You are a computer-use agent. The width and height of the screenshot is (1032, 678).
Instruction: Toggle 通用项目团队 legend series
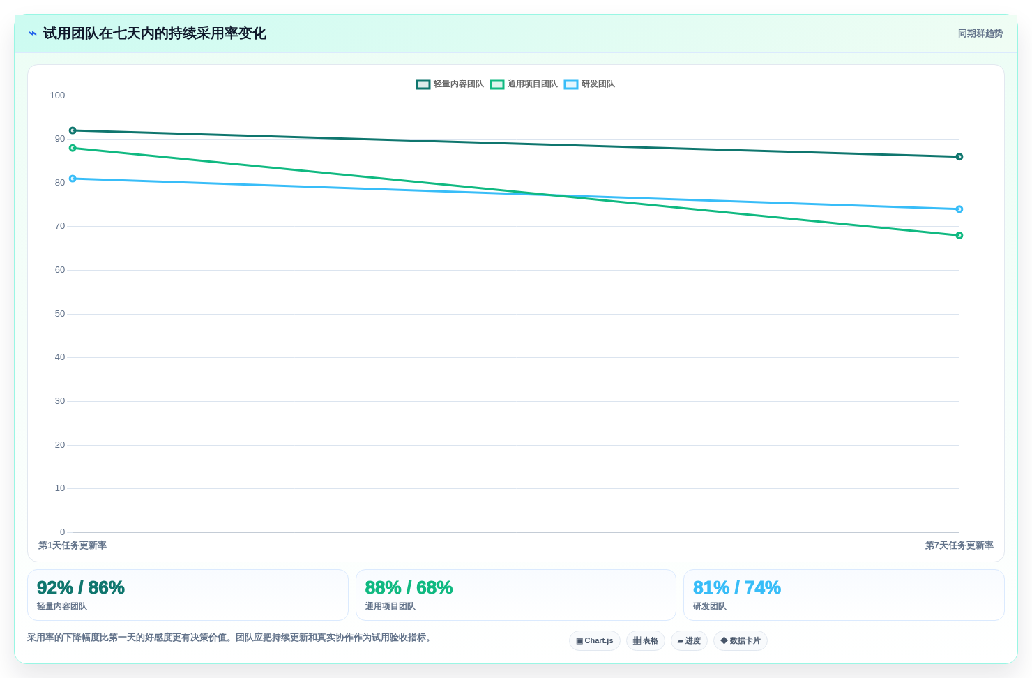[524, 84]
